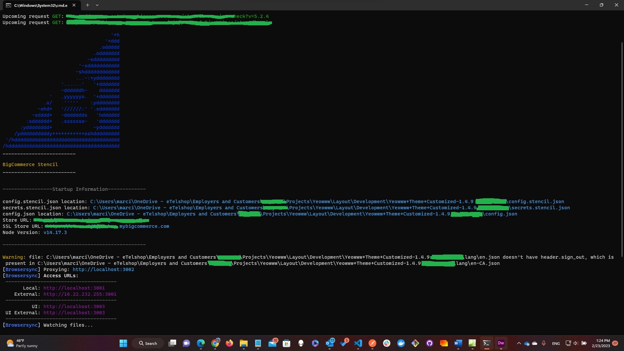This screenshot has height=351, width=624.
Task: Open the OneDrive cloud tray icon
Action: coord(535,343)
